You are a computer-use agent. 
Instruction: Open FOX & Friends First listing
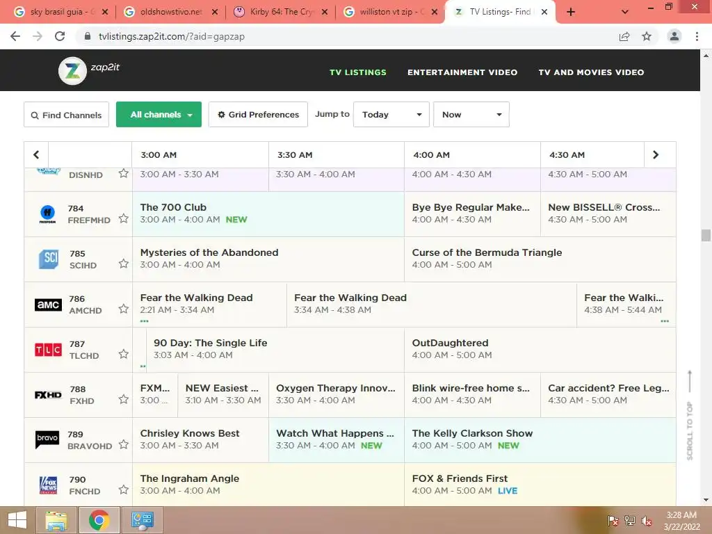(540, 485)
